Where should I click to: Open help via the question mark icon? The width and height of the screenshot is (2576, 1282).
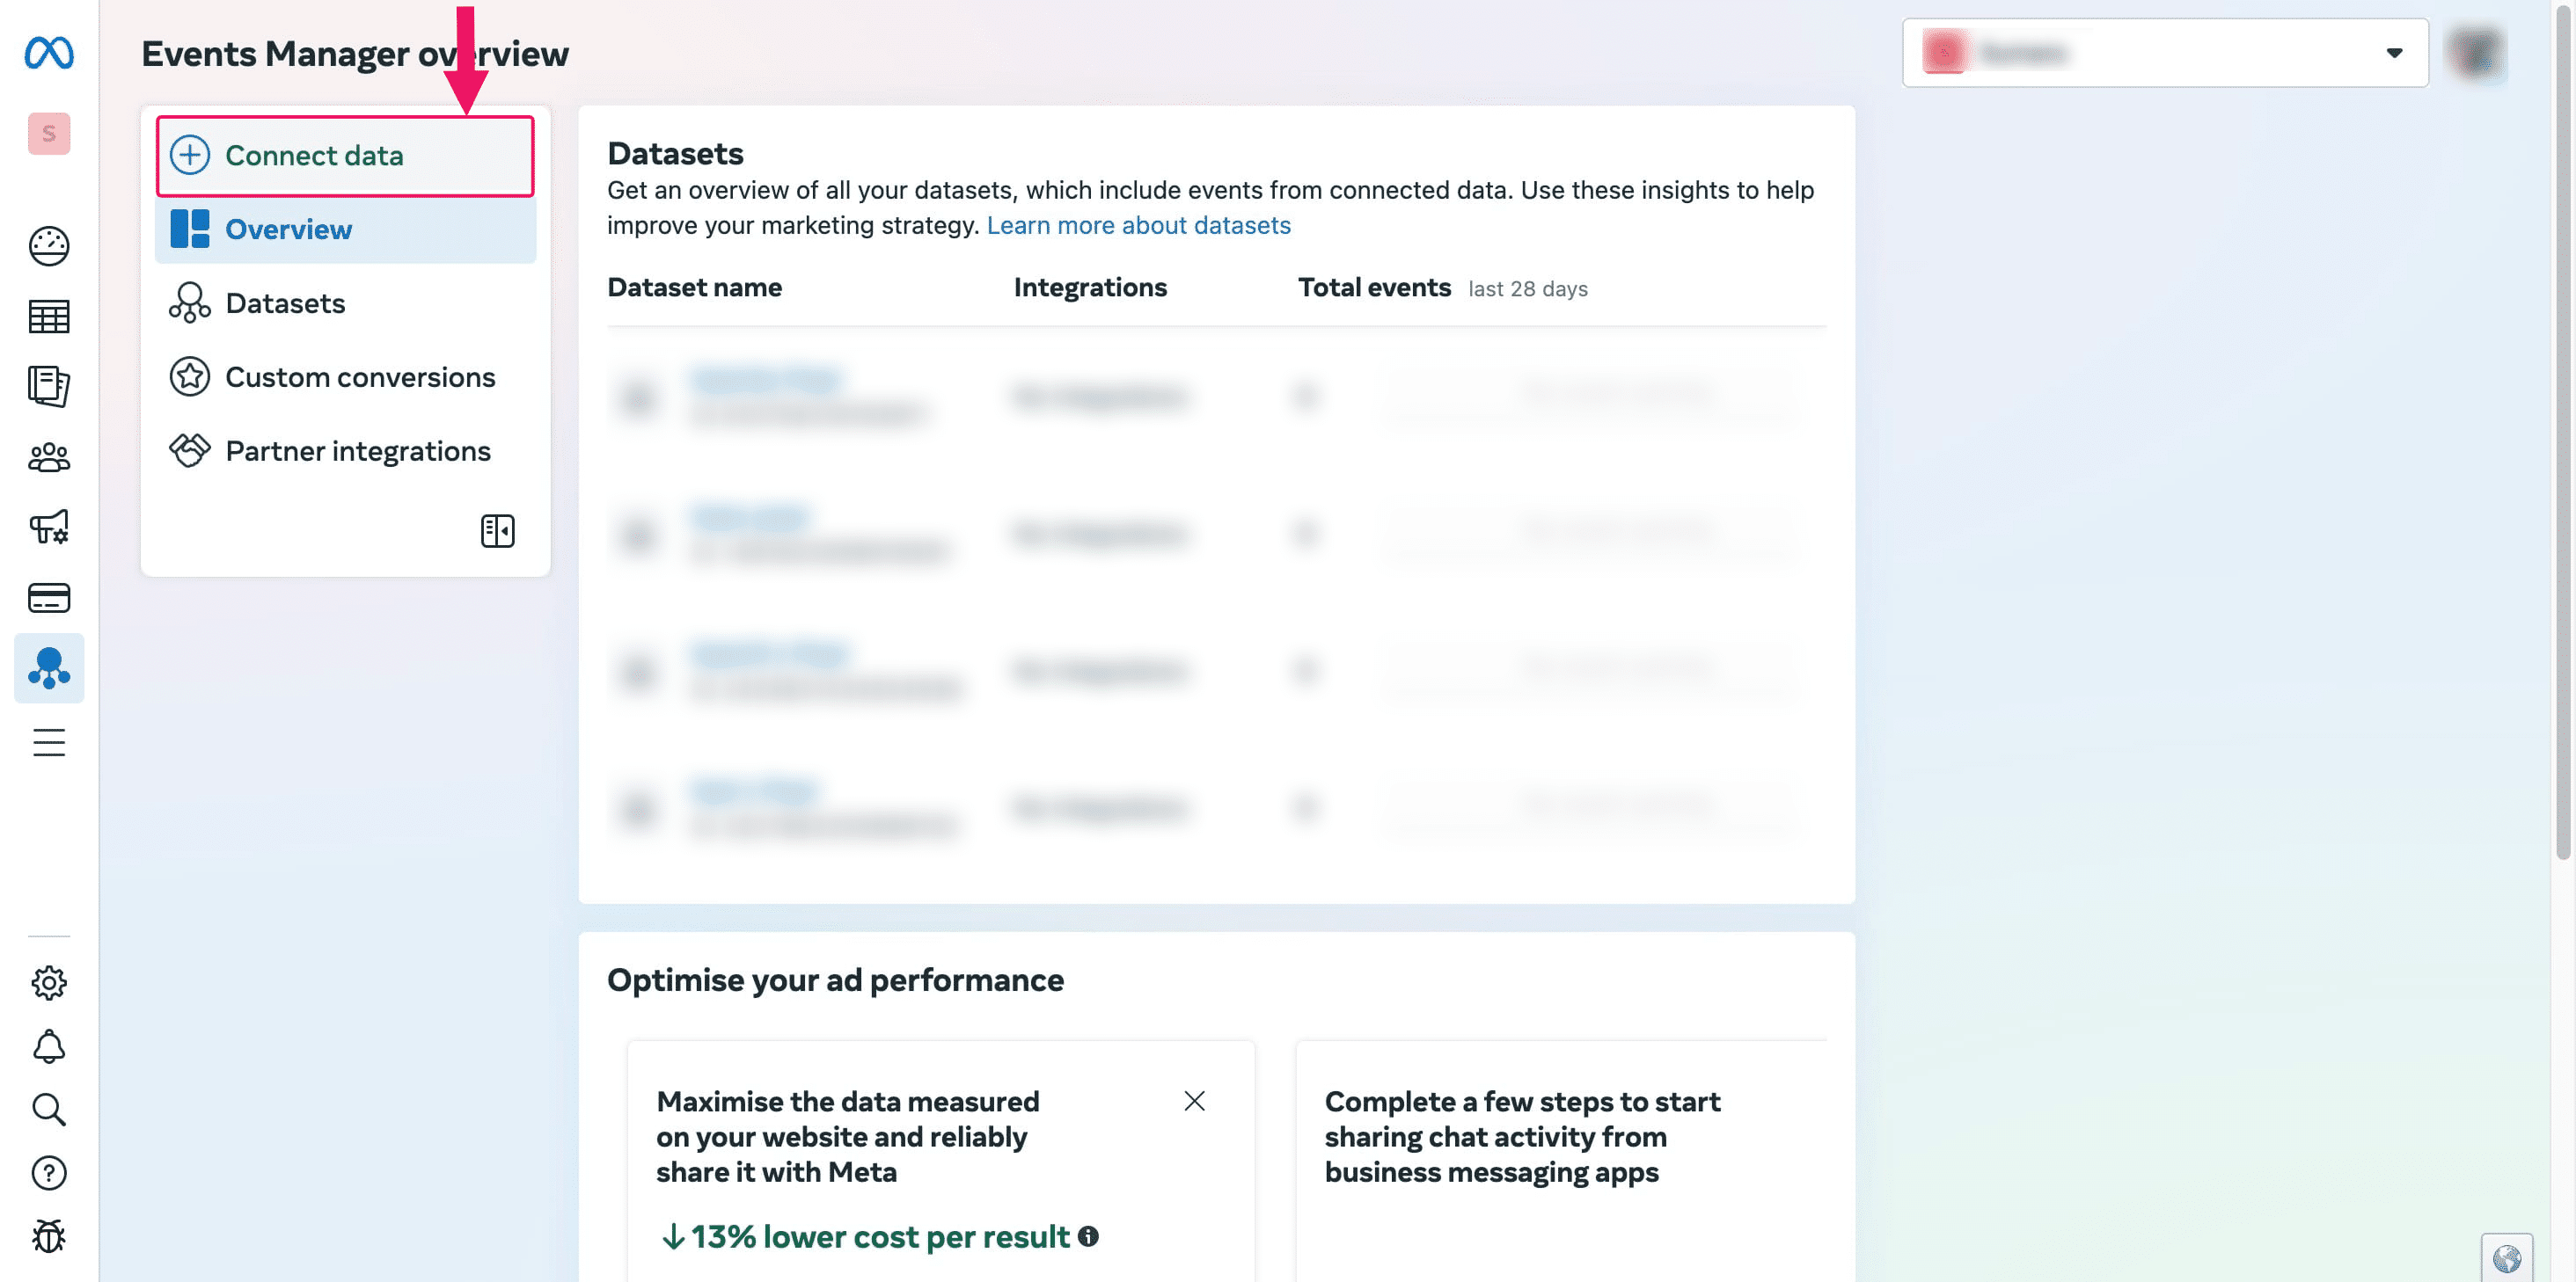[x=49, y=1173]
